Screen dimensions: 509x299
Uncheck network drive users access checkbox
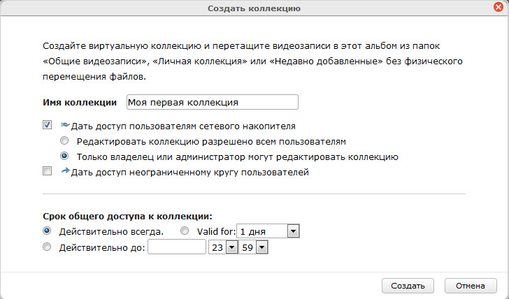pyautogui.click(x=47, y=125)
